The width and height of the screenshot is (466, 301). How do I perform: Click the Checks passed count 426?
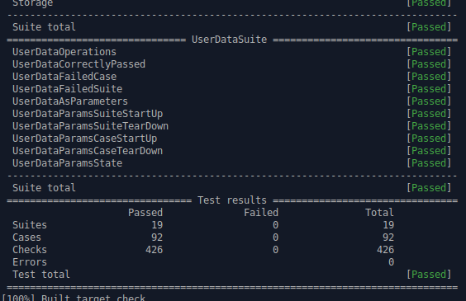point(155,250)
